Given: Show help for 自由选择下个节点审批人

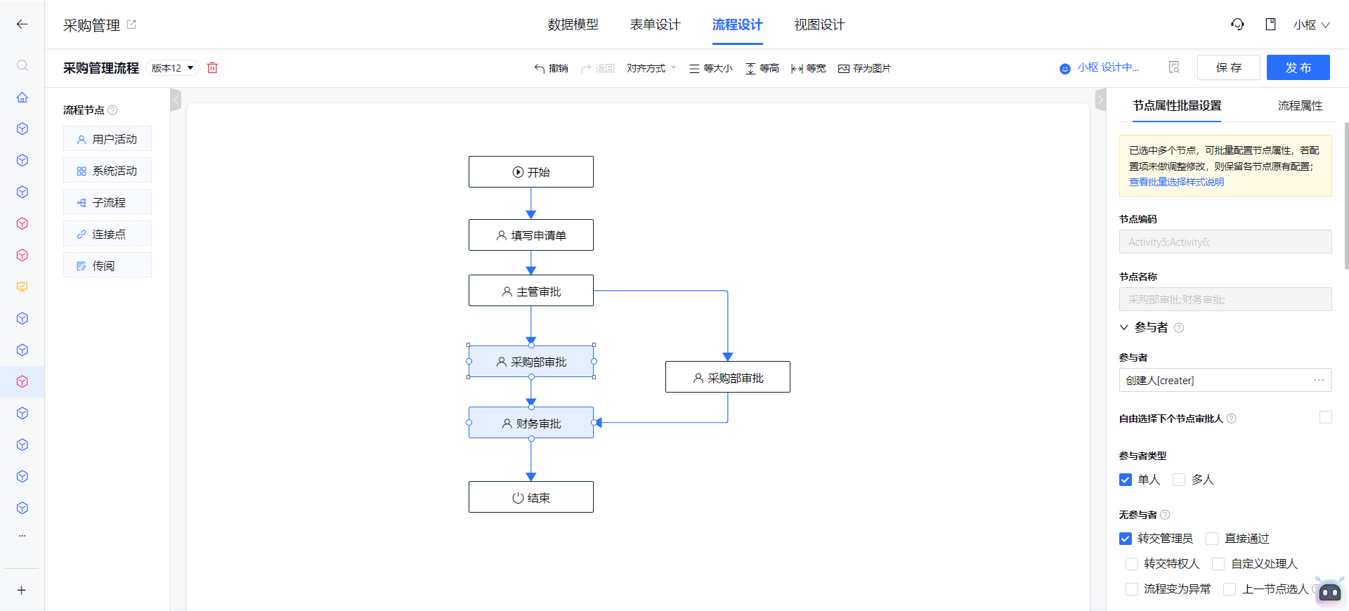Looking at the screenshot, I should pyautogui.click(x=1231, y=419).
